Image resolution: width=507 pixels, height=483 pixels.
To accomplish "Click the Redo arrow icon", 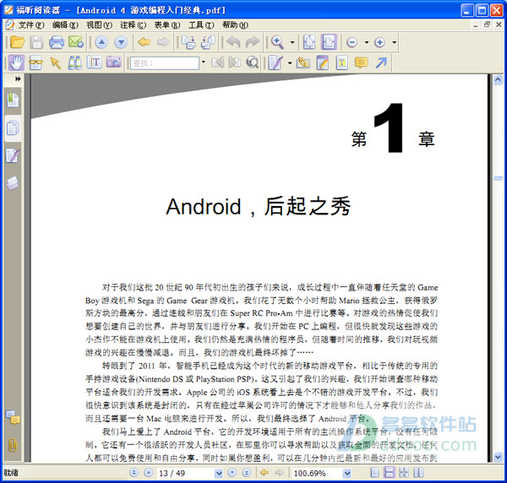I will (253, 42).
